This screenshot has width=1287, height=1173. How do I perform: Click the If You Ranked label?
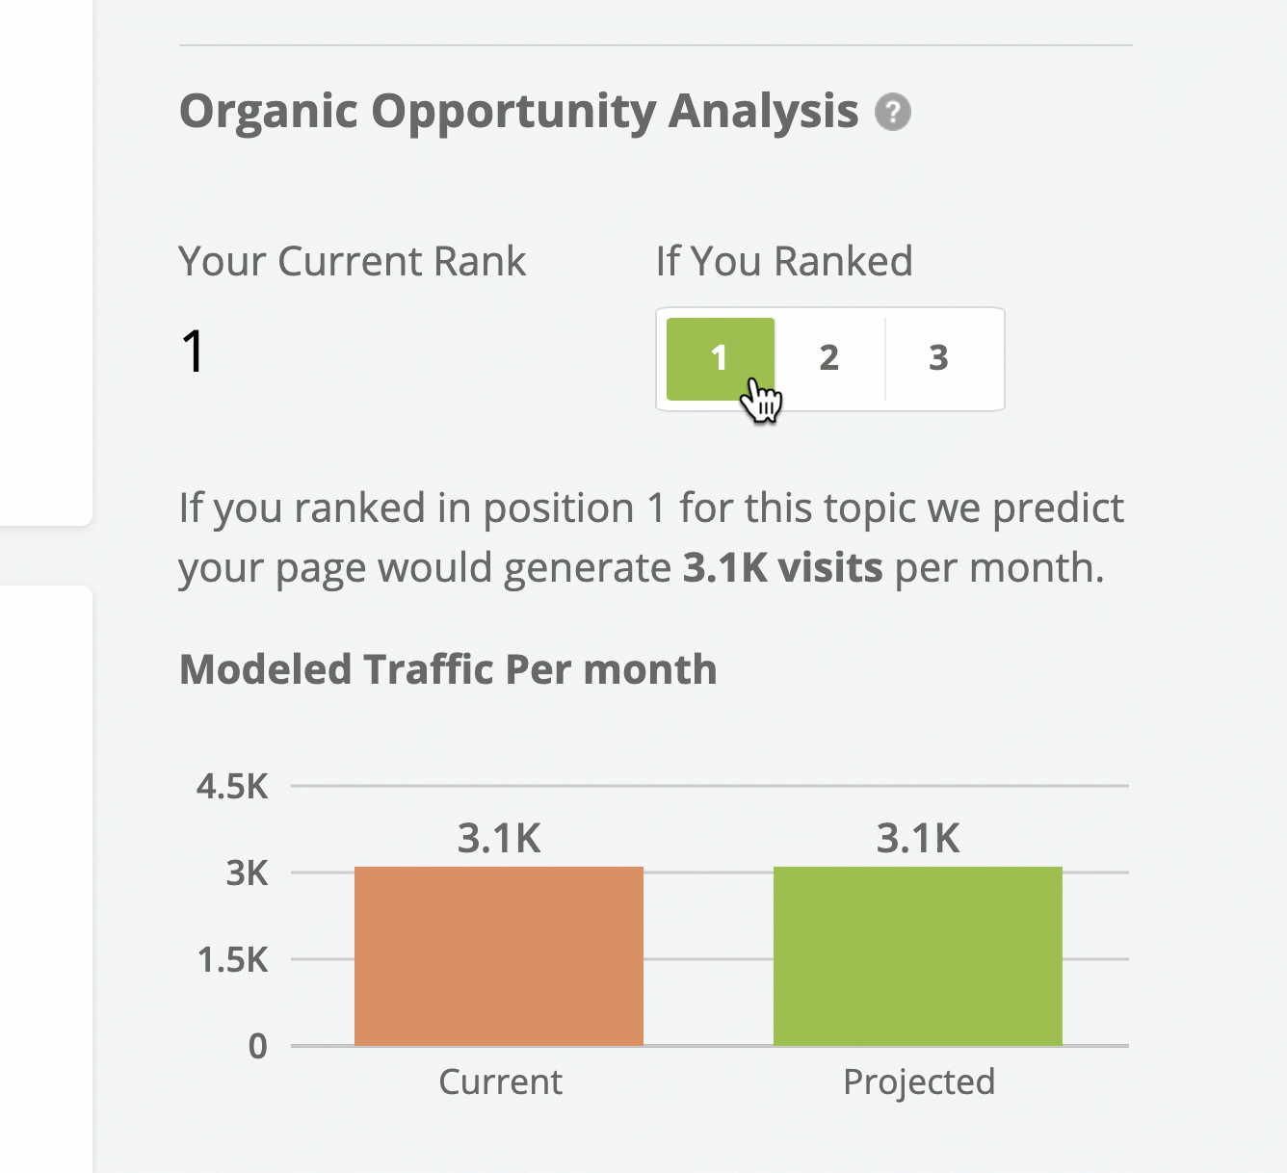(784, 261)
